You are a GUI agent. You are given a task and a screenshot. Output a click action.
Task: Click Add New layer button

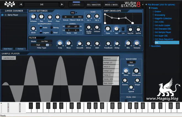pyautogui.click(x=8, y=49)
